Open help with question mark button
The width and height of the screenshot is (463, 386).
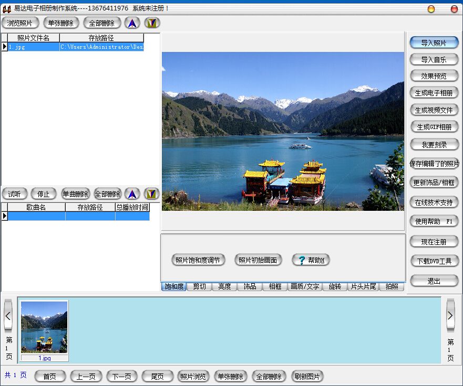pyautogui.click(x=311, y=260)
